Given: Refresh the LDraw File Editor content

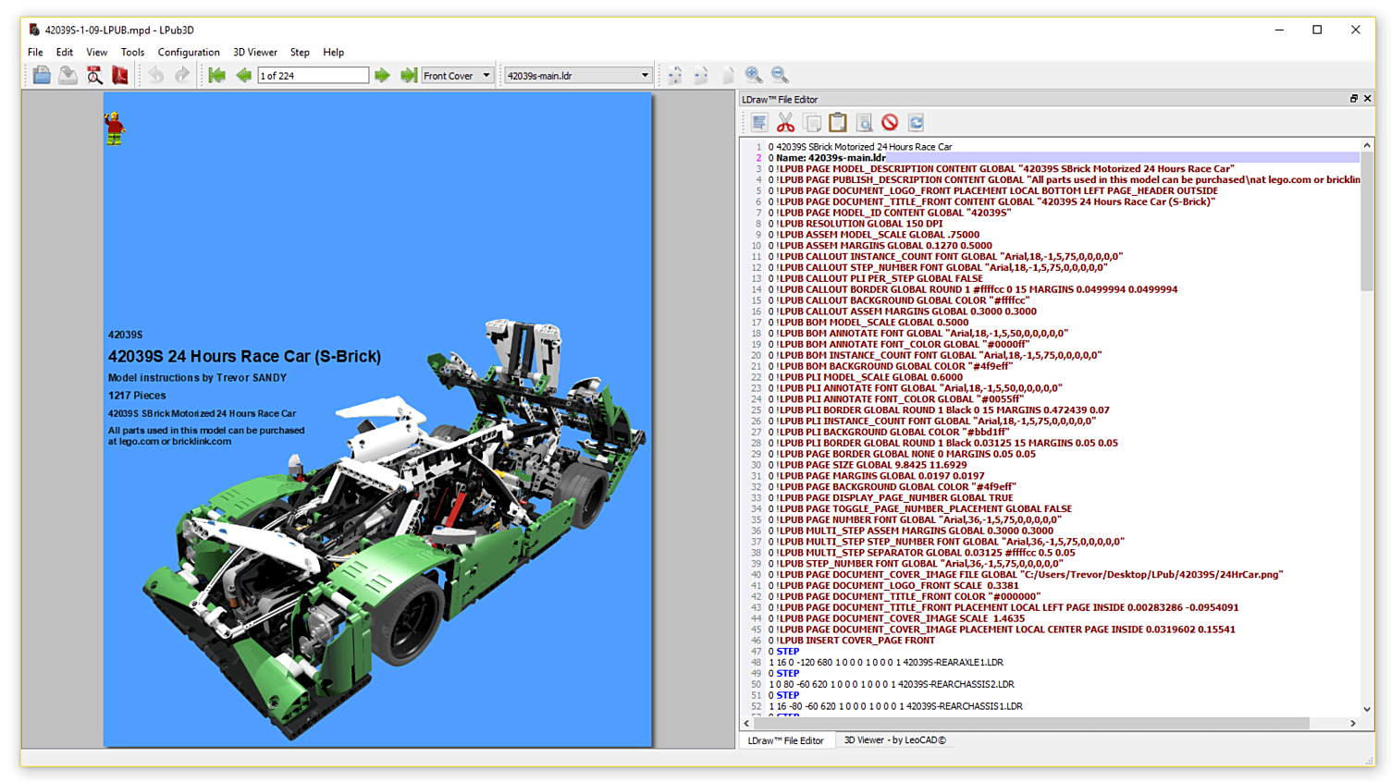Looking at the screenshot, I should pyautogui.click(x=915, y=121).
